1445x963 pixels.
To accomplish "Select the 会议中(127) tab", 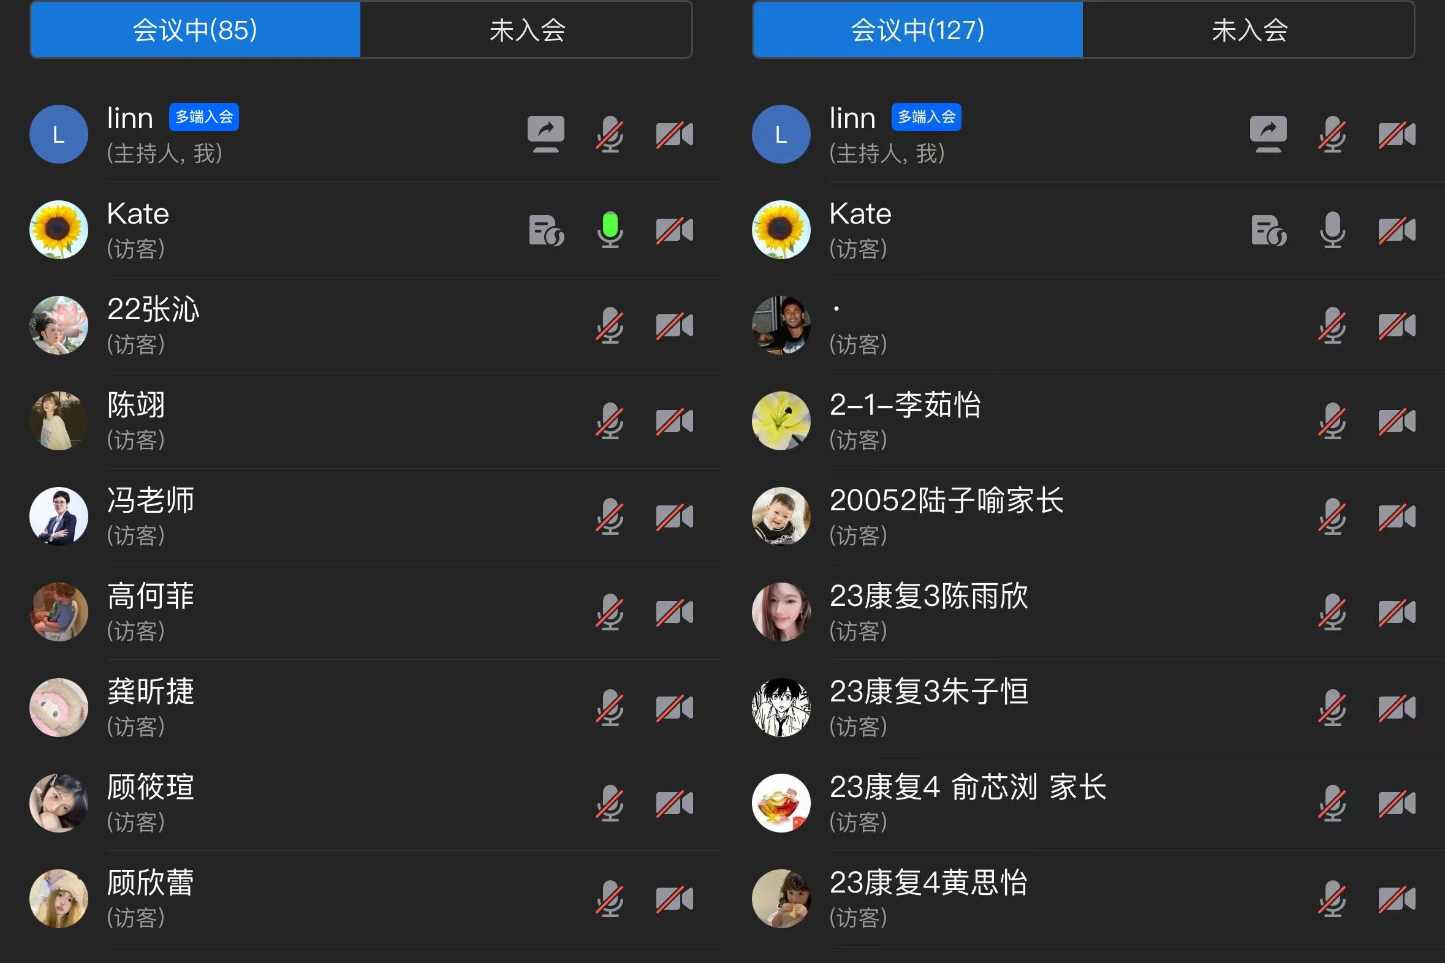I will click(918, 29).
